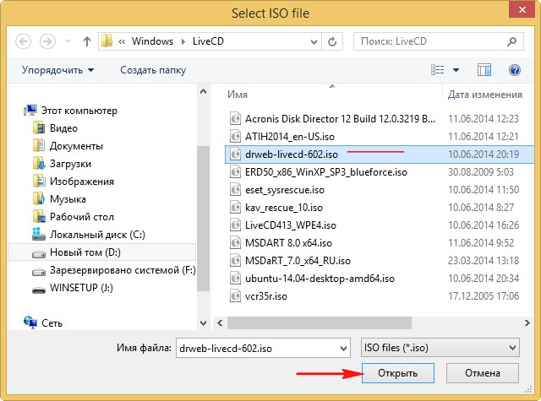Click the ISO icon beside ATIH2014_en-US.iso

[235, 136]
